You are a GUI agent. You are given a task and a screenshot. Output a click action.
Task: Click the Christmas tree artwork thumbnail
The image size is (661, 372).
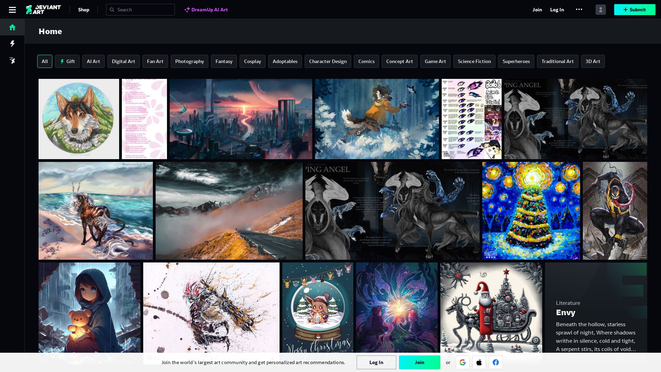(x=531, y=211)
